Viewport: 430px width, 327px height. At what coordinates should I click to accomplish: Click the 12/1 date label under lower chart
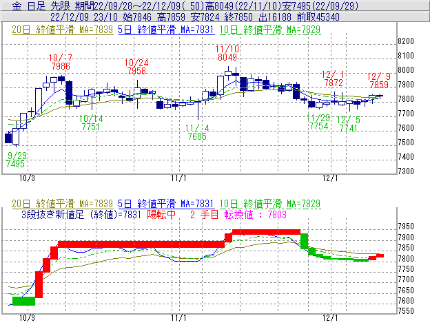click(x=330, y=318)
